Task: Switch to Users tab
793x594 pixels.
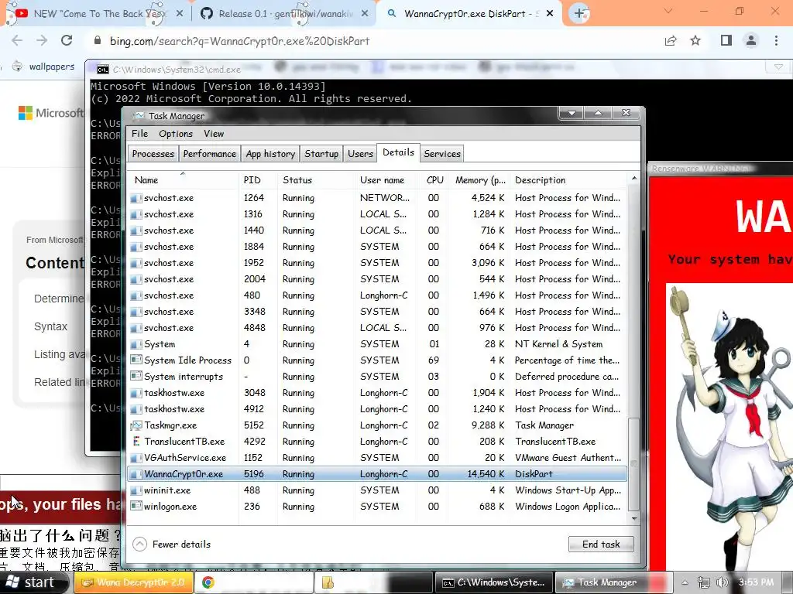Action: [360, 154]
